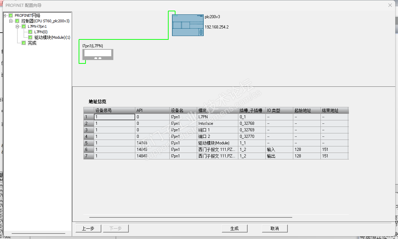Click the 插槽_子插槽 column header
Image resolution: width=398 pixels, height=239 pixels.
[252, 110]
